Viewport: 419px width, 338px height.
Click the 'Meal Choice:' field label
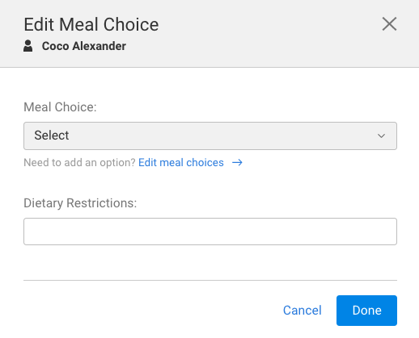60,107
